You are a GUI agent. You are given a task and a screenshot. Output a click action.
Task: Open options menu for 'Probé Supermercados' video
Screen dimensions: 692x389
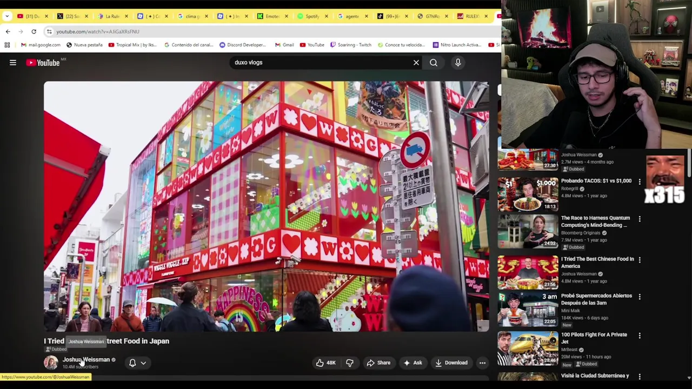click(640, 297)
